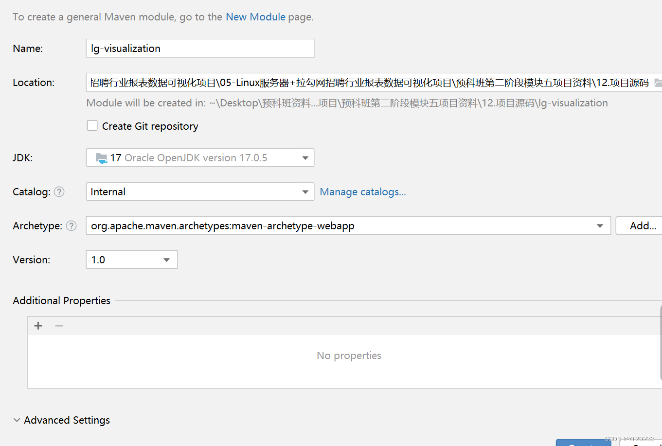The height and width of the screenshot is (446, 662).
Task: Add a property with plus icon
Action: 38,326
